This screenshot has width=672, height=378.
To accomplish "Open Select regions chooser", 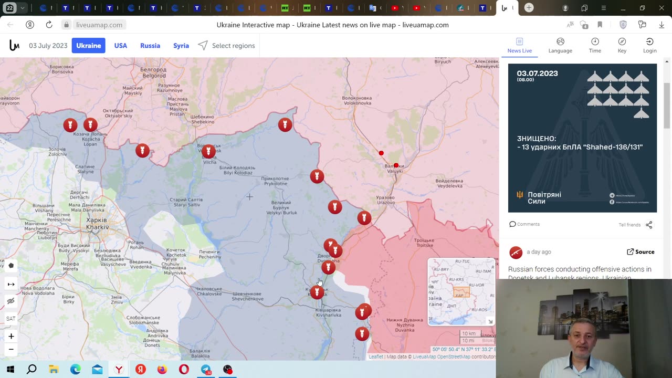I will pos(226,46).
